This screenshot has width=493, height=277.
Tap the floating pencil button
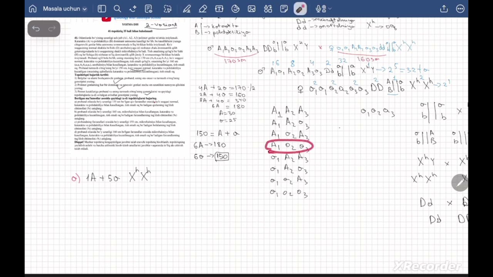tap(460, 183)
